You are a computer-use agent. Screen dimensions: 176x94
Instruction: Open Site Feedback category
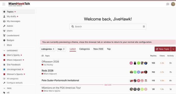19,65
